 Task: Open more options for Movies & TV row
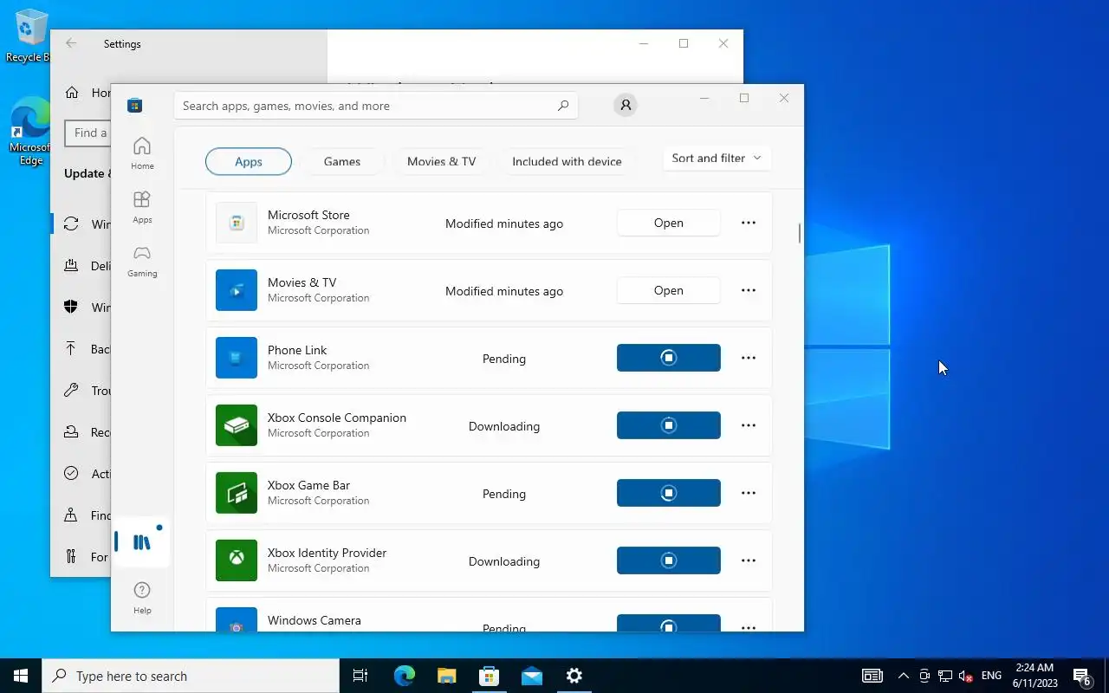(749, 290)
